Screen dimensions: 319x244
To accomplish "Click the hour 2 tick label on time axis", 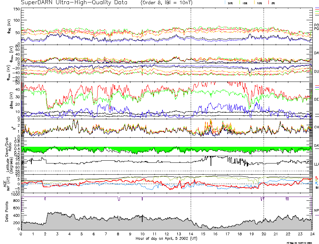I will pyautogui.click(x=45, y=234).
